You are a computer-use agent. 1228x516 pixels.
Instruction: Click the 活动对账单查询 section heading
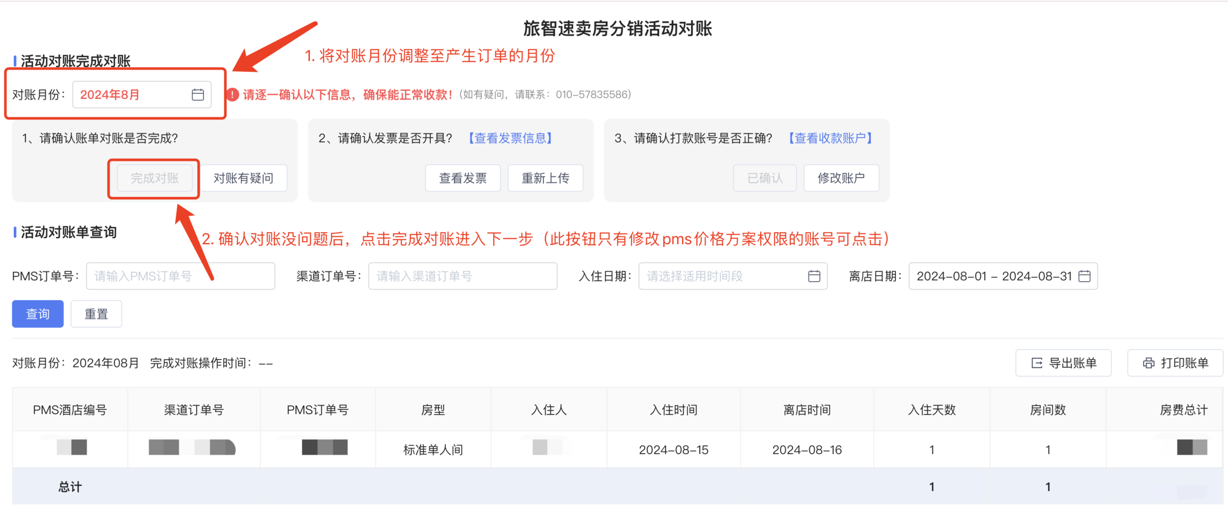(69, 233)
